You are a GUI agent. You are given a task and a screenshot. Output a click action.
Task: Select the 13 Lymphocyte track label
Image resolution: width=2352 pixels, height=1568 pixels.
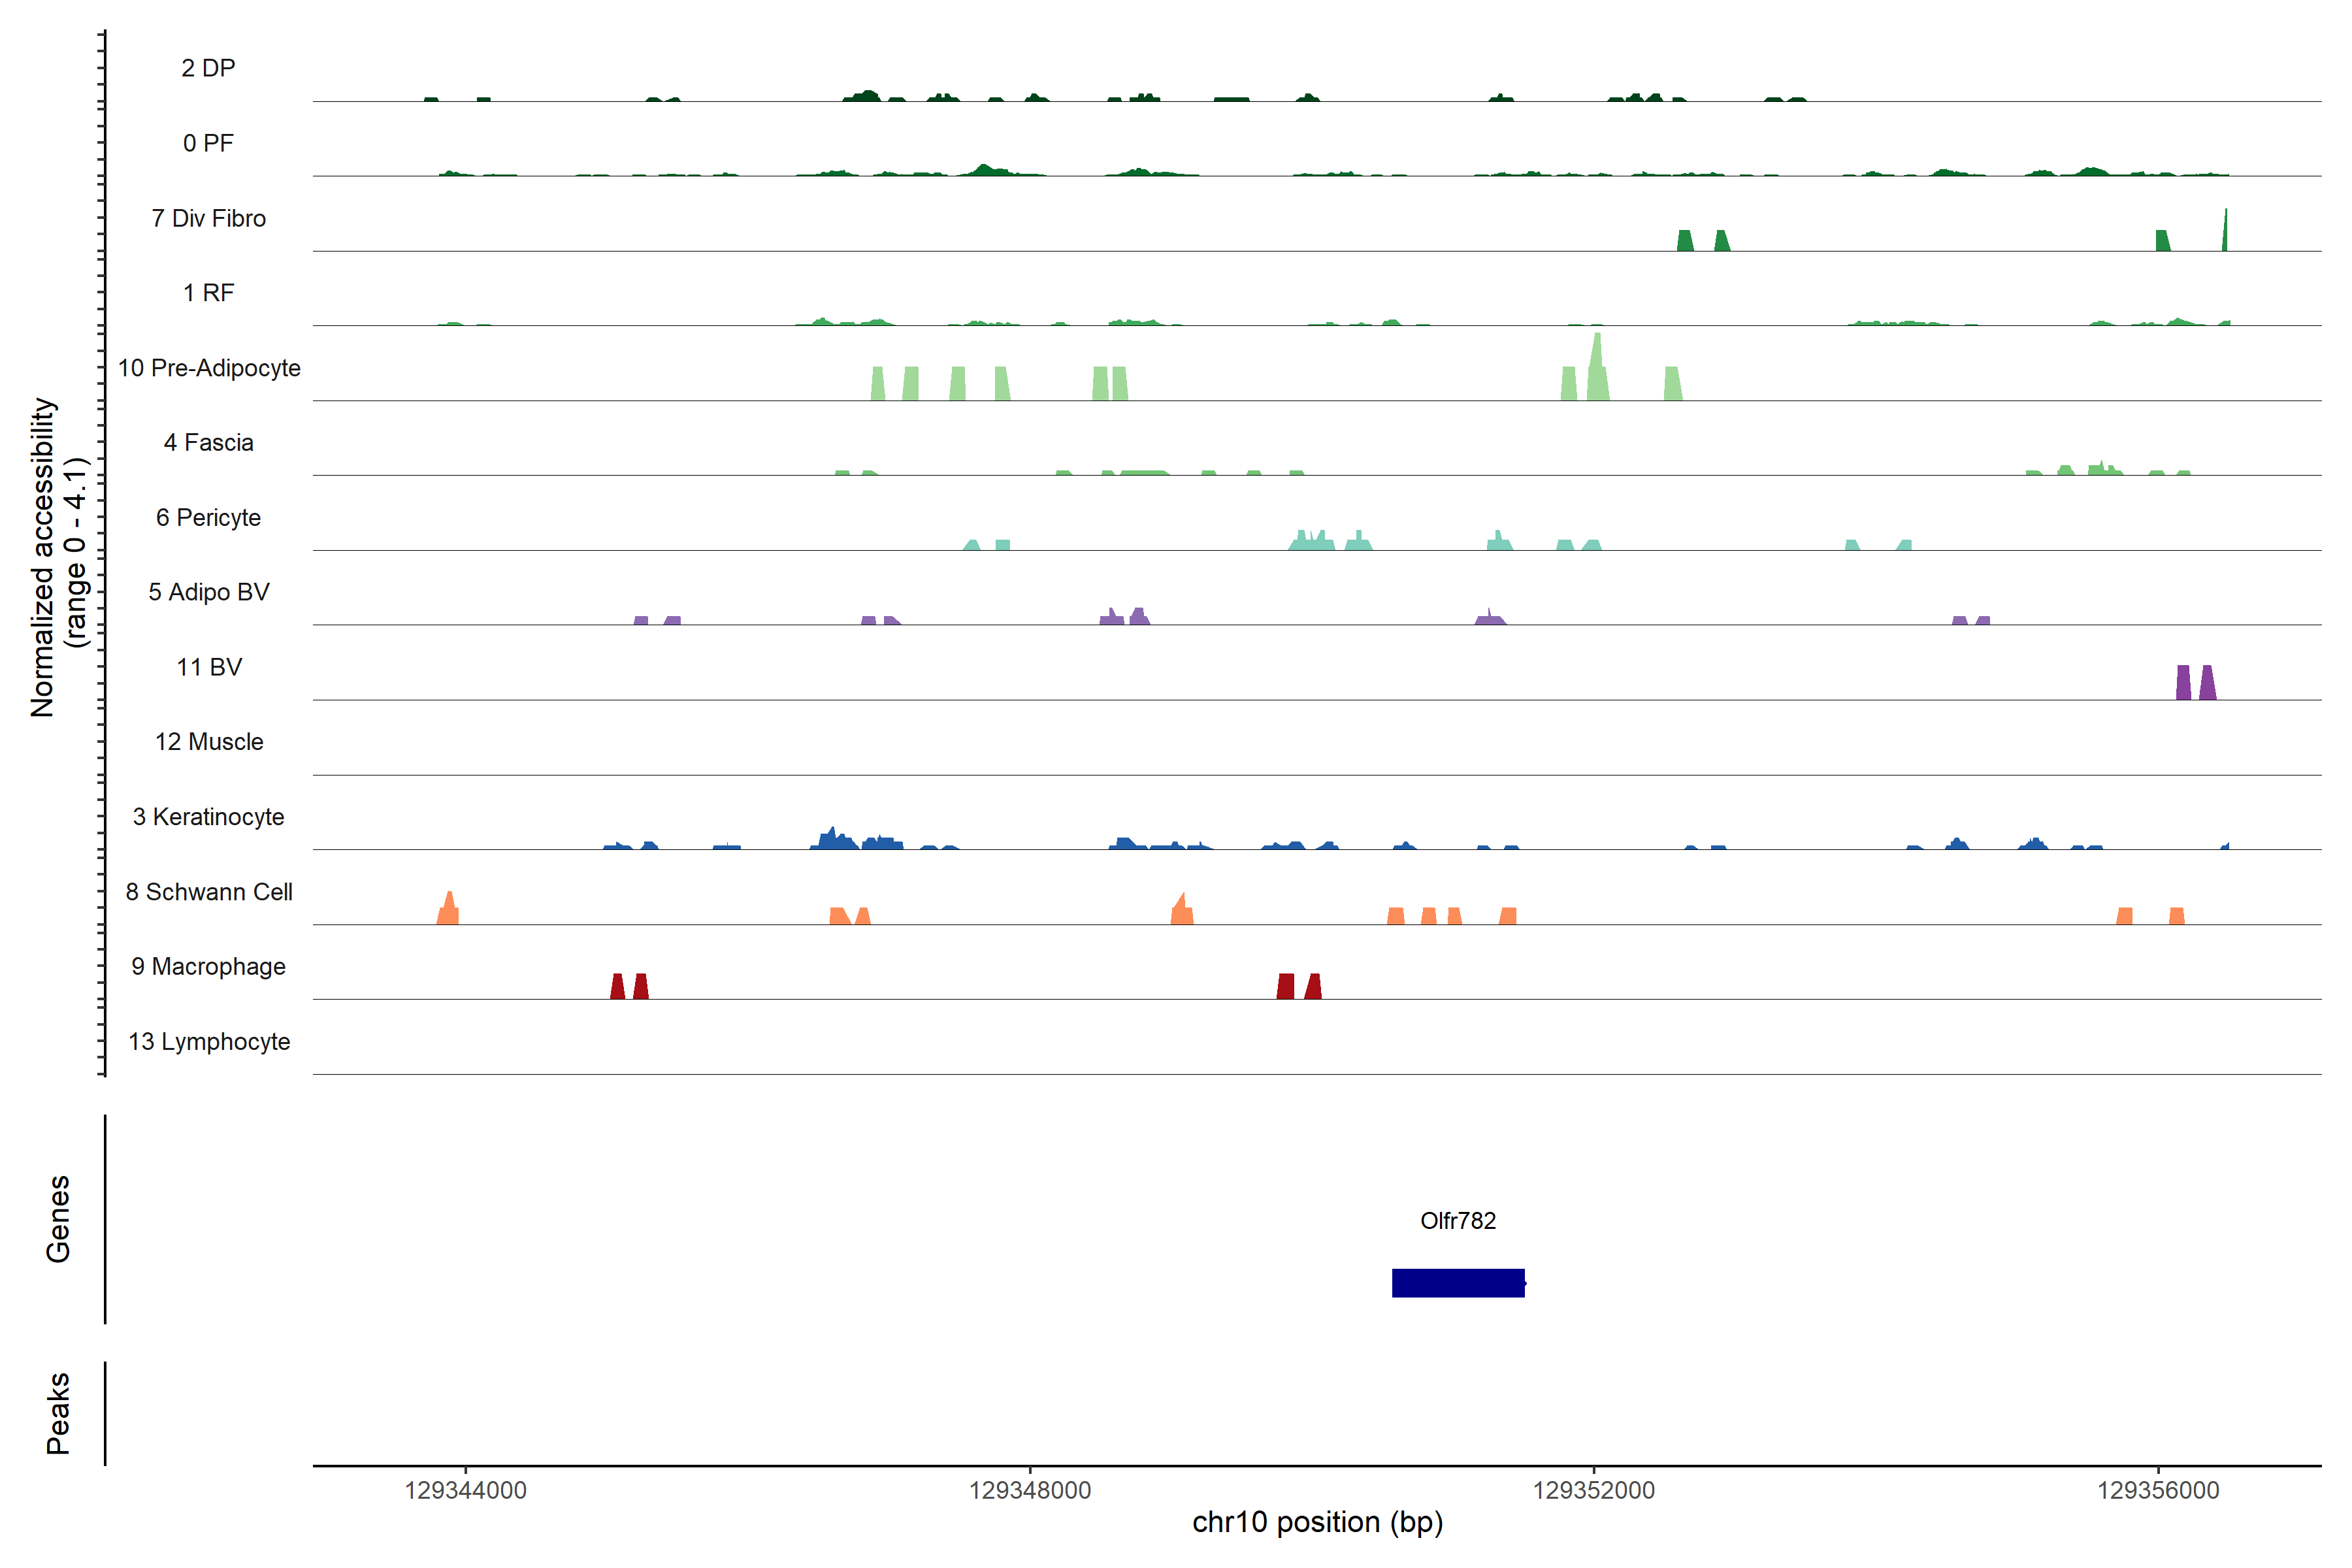coord(208,1042)
